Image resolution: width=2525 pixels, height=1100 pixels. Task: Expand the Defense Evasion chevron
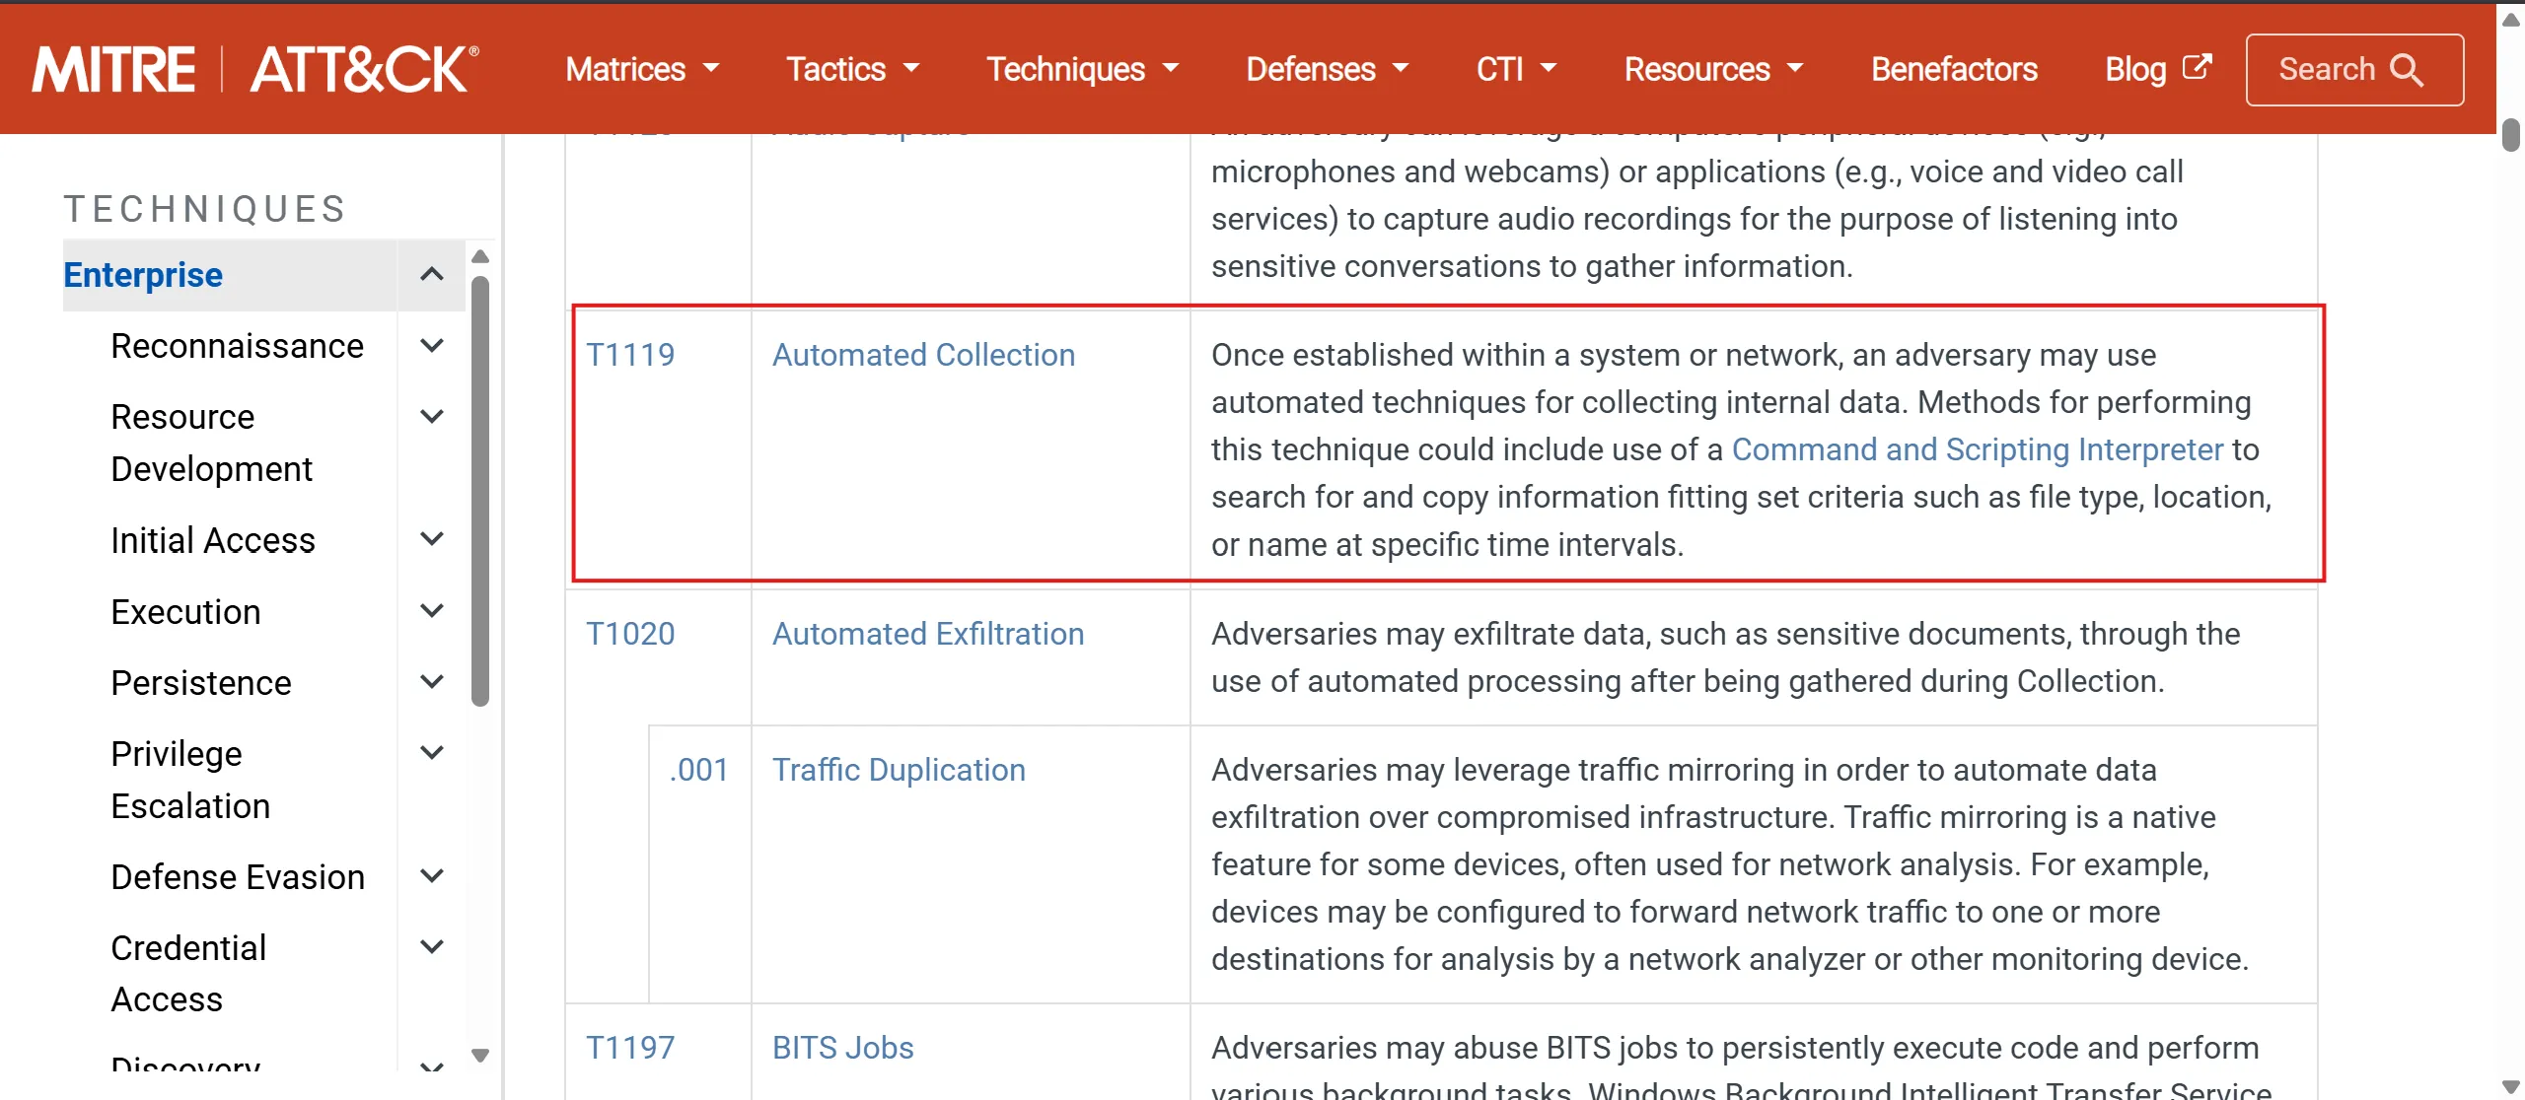(431, 876)
